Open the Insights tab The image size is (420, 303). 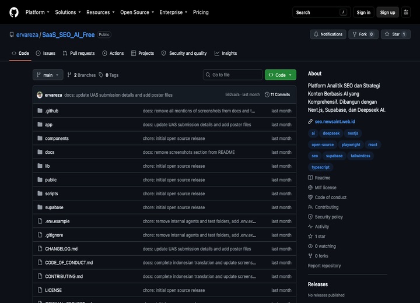tap(226, 53)
